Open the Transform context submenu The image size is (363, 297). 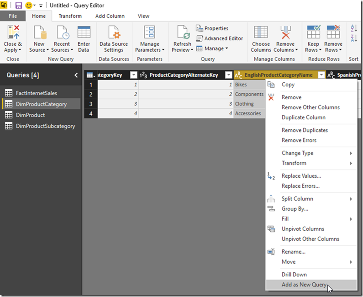coord(311,163)
